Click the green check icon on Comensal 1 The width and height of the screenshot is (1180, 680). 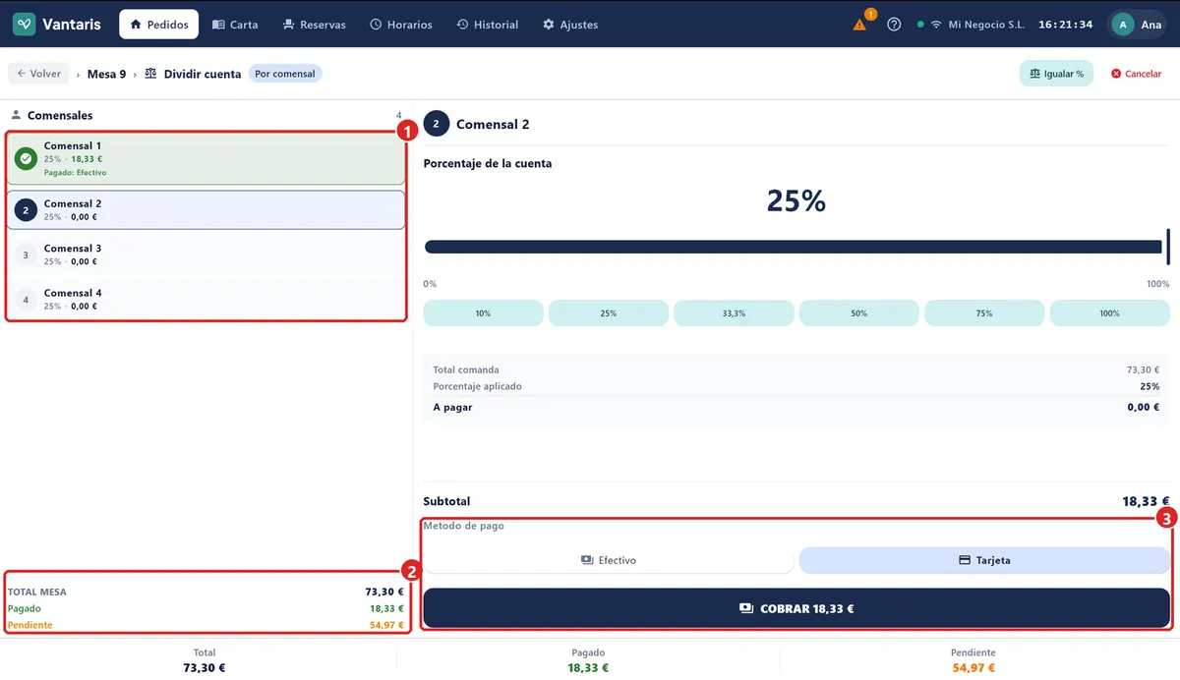pos(27,158)
